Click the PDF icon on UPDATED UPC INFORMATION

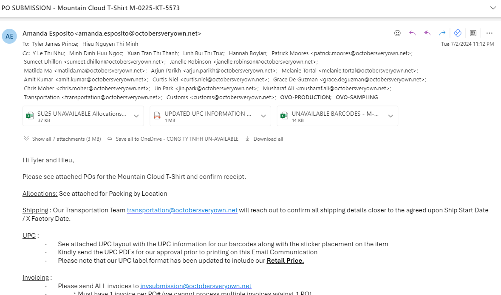coord(157,116)
